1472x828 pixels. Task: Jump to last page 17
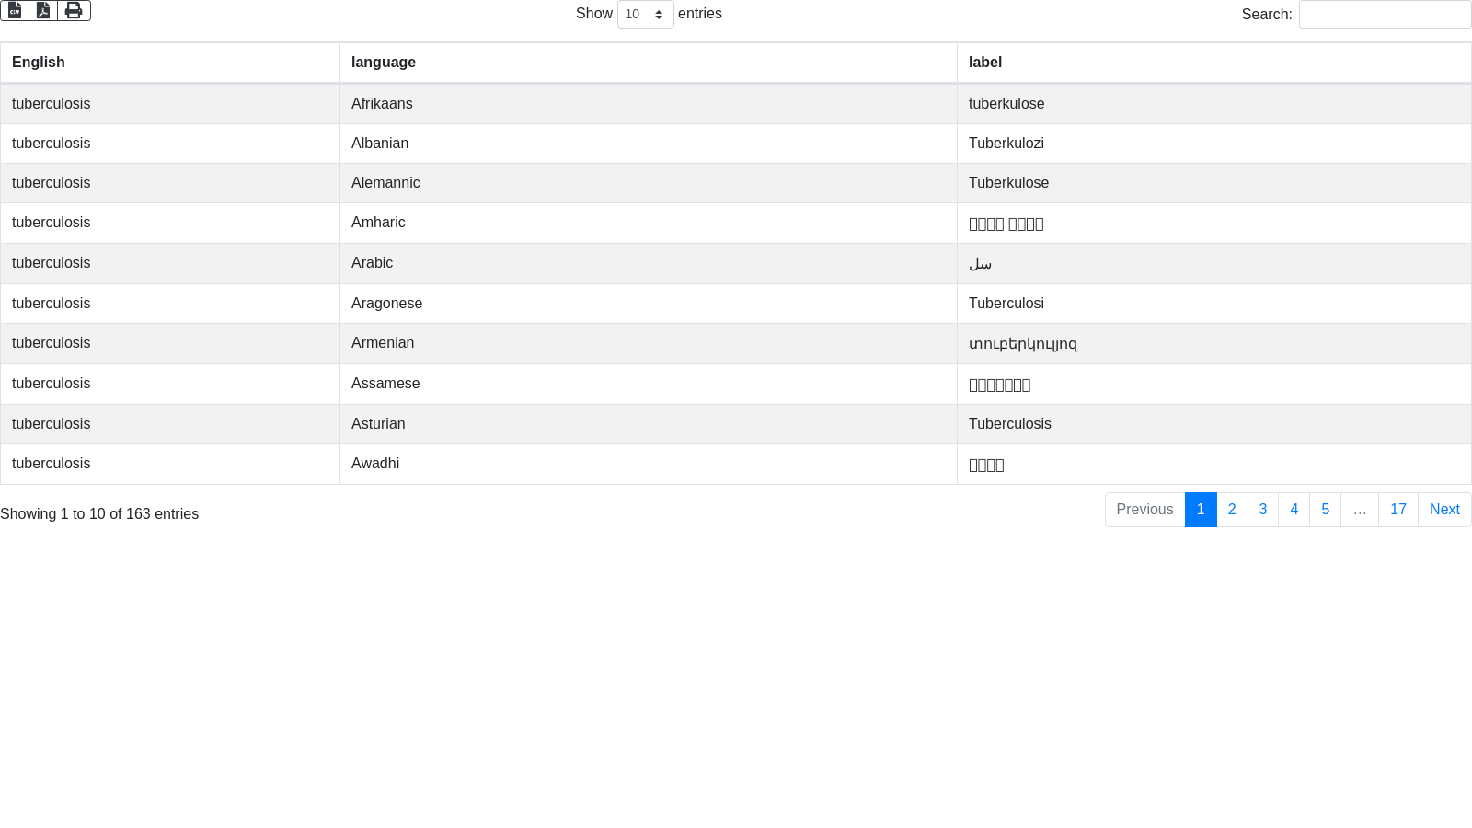pyautogui.click(x=1398, y=510)
